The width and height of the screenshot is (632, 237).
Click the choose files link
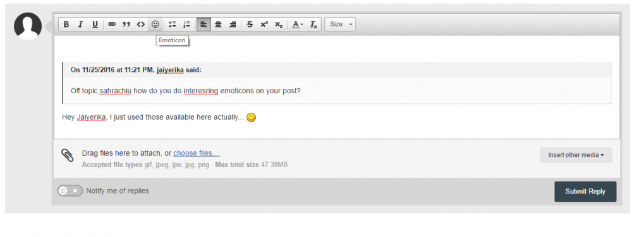(x=197, y=153)
